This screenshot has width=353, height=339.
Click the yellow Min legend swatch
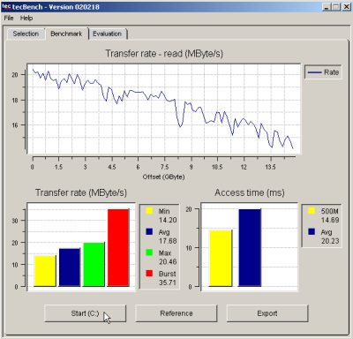tap(149, 211)
